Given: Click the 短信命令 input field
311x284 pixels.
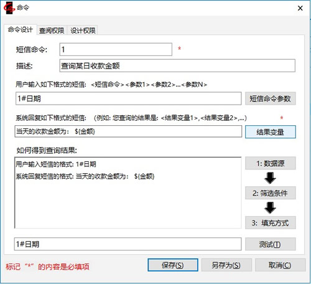Looking at the screenshot, I should tap(116, 49).
